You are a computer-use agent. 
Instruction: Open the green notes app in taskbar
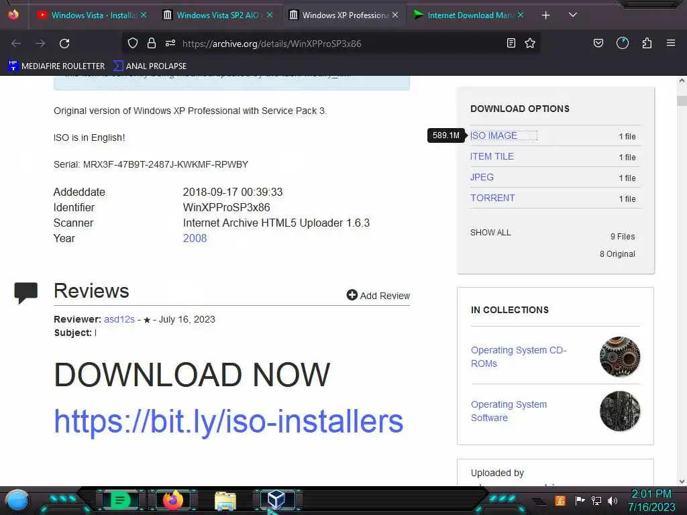tap(120, 500)
